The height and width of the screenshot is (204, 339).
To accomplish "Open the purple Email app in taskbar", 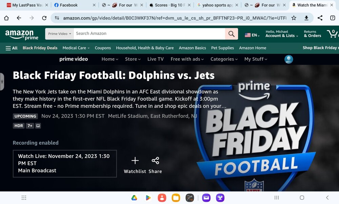I will [x=206, y=198].
